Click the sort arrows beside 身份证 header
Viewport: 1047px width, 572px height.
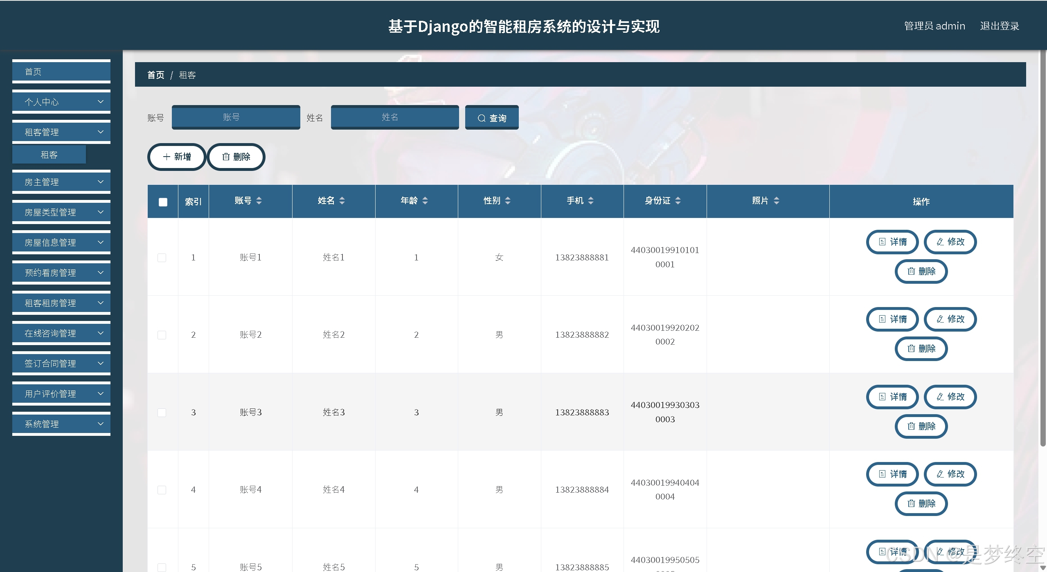pyautogui.click(x=678, y=200)
